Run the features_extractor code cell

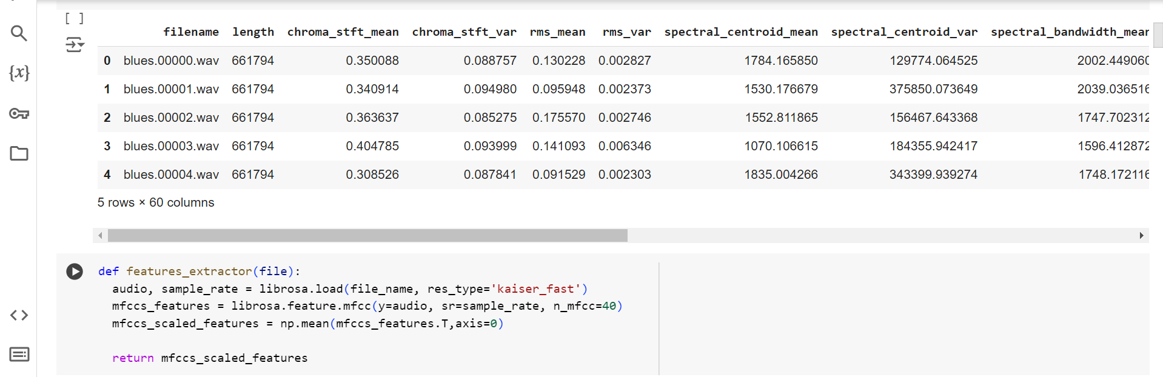[x=75, y=272]
